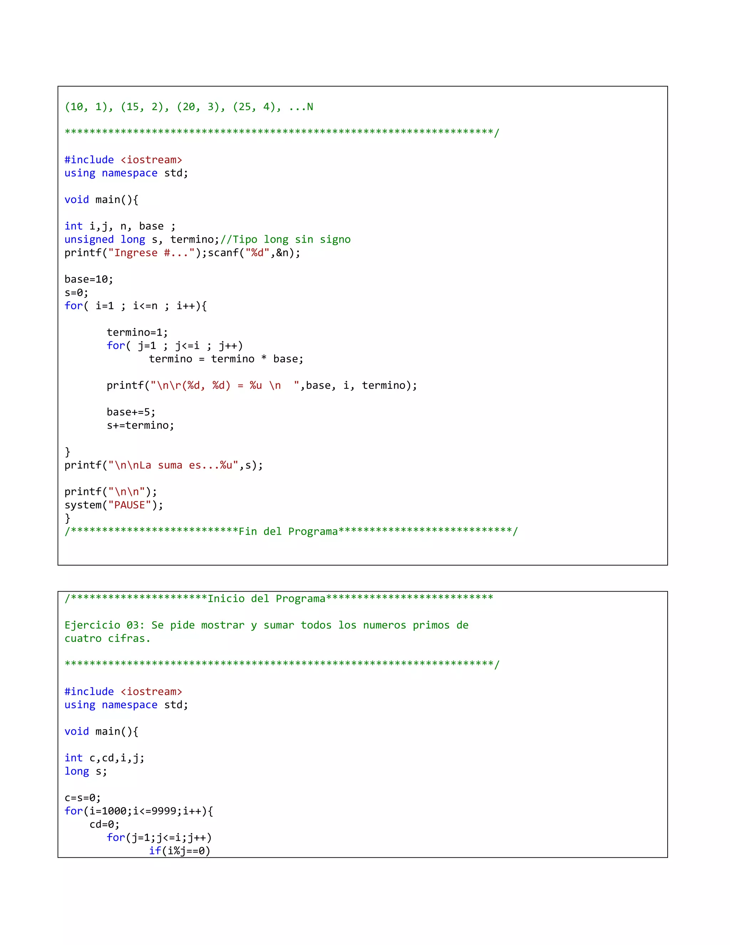
Task: Click the line "for( j=1 ; j<=i ; j++)"
Action: [x=175, y=346]
